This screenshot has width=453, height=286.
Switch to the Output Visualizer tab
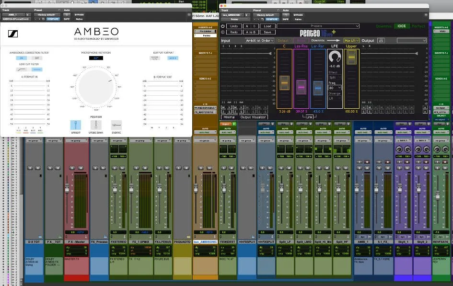(x=253, y=117)
